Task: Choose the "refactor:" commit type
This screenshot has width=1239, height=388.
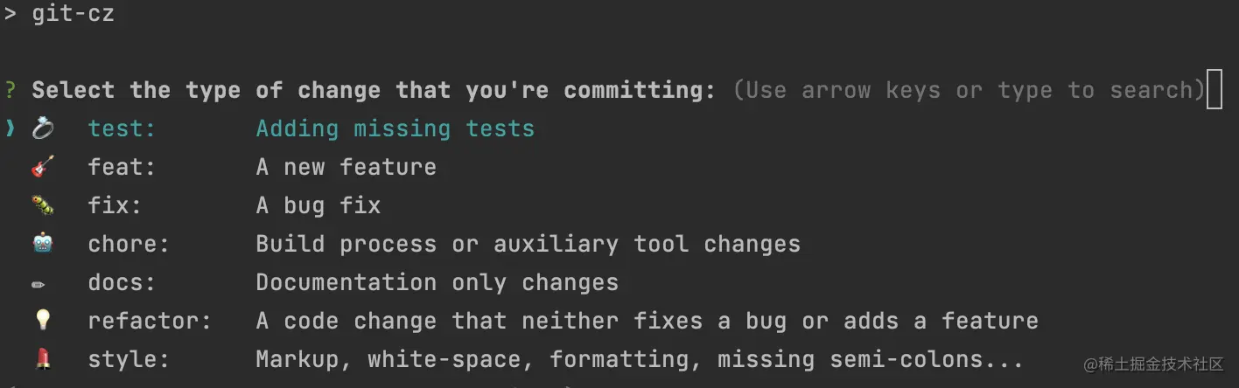Action: pyautogui.click(x=150, y=321)
